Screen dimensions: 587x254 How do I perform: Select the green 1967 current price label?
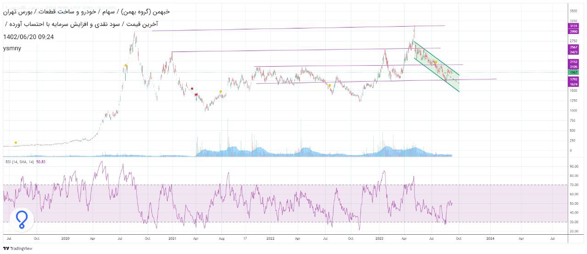pyautogui.click(x=573, y=73)
